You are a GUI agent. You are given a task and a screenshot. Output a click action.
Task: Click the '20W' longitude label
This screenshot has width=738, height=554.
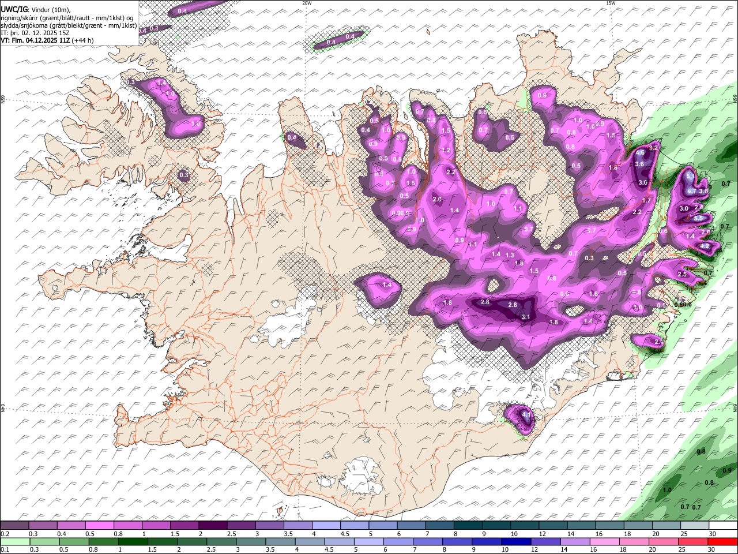pyautogui.click(x=307, y=3)
